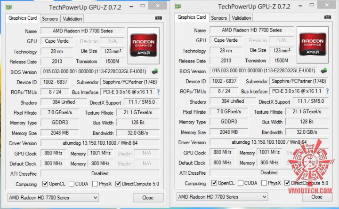
Task: Click 32.0 GB/s bandwidth in left window
Action: [x=138, y=133]
